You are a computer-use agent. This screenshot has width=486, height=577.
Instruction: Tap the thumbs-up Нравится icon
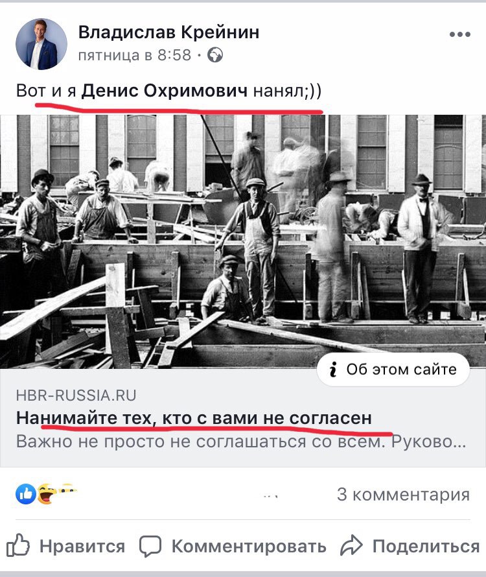(17, 545)
